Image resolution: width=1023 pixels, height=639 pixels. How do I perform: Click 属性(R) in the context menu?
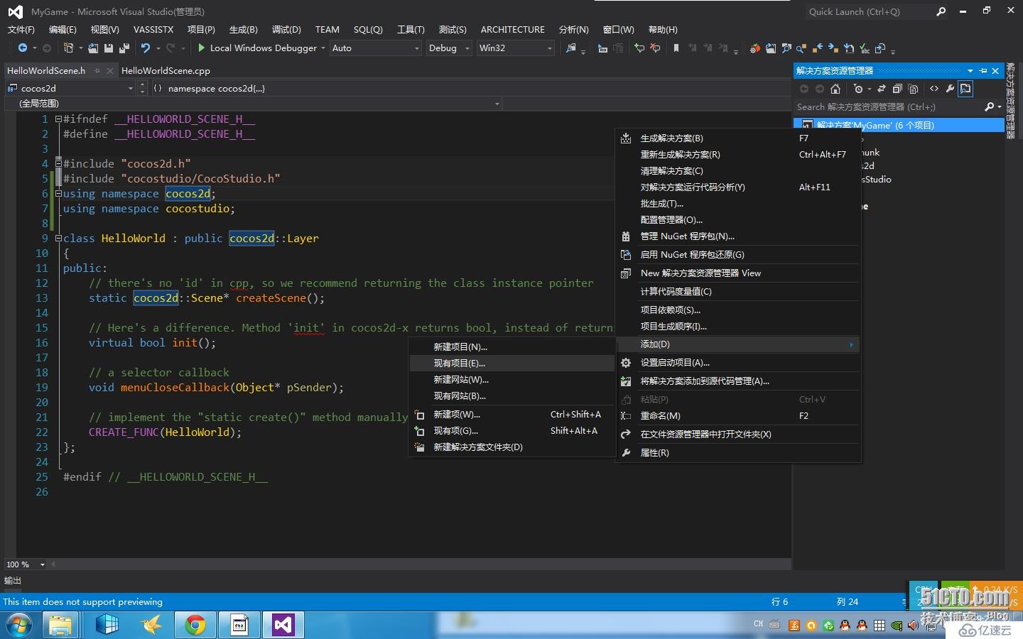[739, 452]
